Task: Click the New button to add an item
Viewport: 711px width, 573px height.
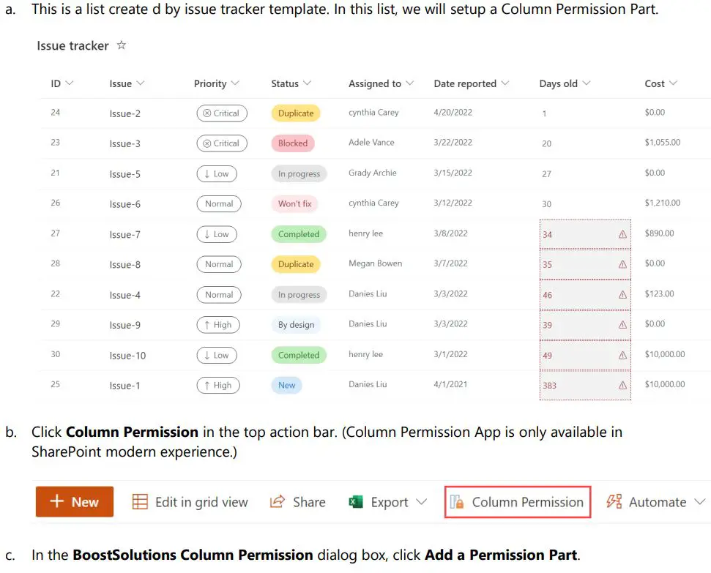Action: pos(74,502)
